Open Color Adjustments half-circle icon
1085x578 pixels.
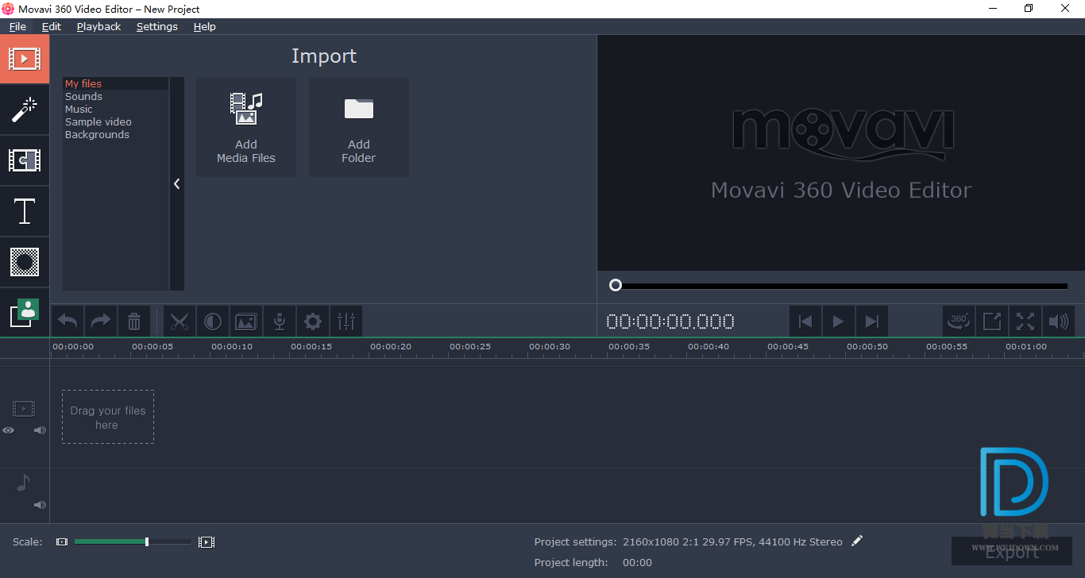[213, 322]
